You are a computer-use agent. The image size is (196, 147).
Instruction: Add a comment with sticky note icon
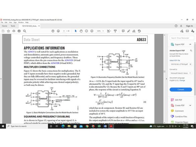point(123,31)
